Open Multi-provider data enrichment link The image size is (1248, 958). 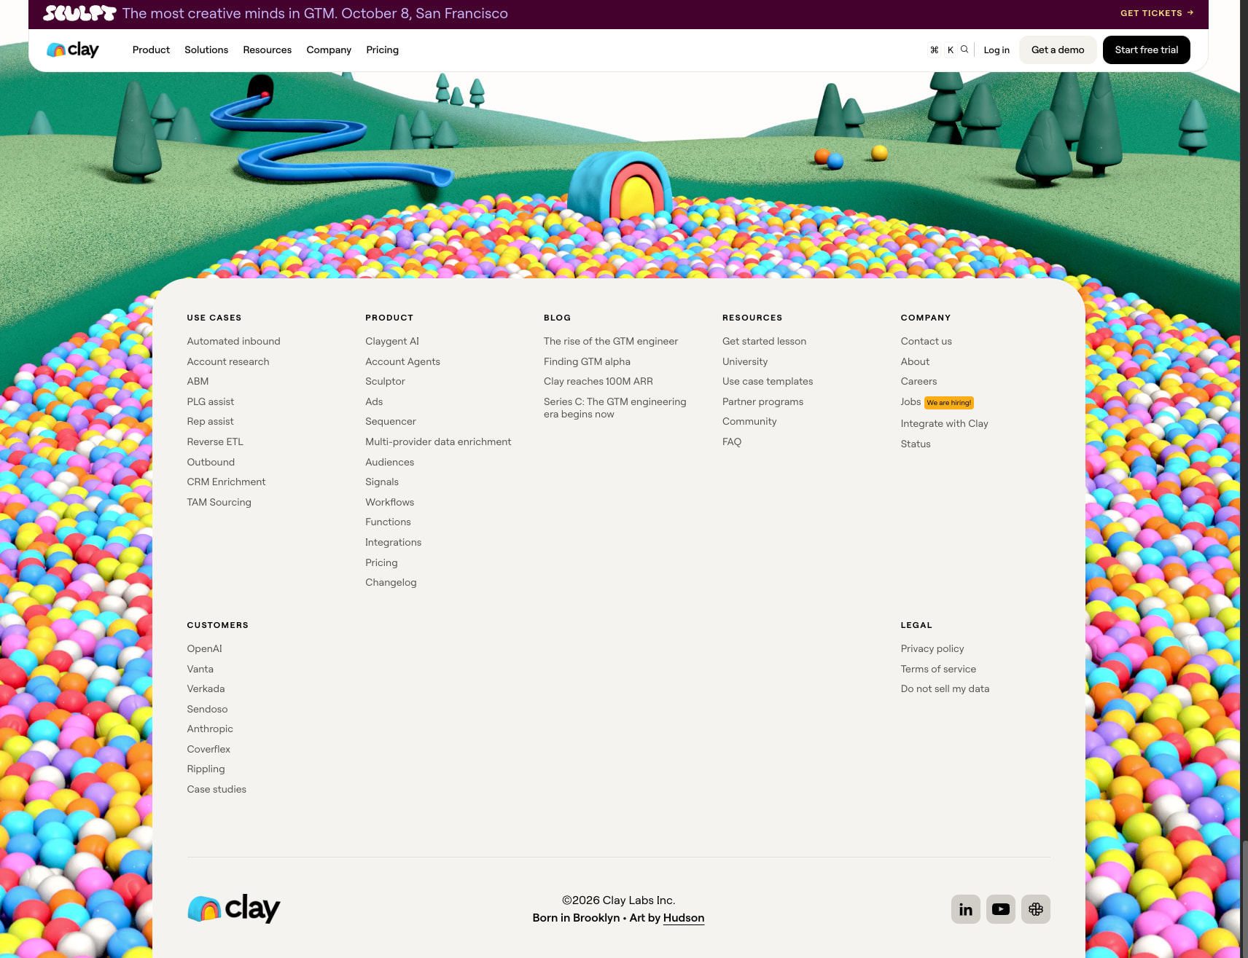tap(438, 441)
